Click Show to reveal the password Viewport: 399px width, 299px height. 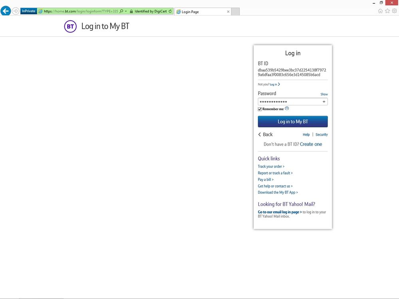tap(324, 94)
